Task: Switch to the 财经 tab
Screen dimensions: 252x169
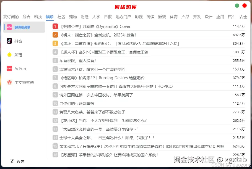Action: (x=85, y=17)
